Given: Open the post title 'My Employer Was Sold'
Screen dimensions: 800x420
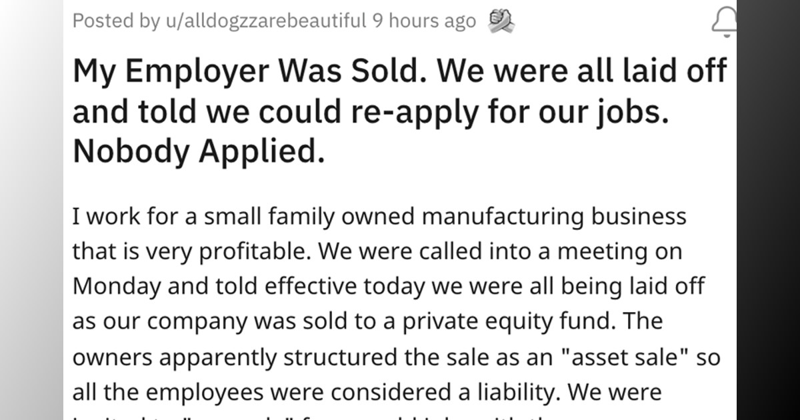Looking at the screenshot, I should [400, 111].
